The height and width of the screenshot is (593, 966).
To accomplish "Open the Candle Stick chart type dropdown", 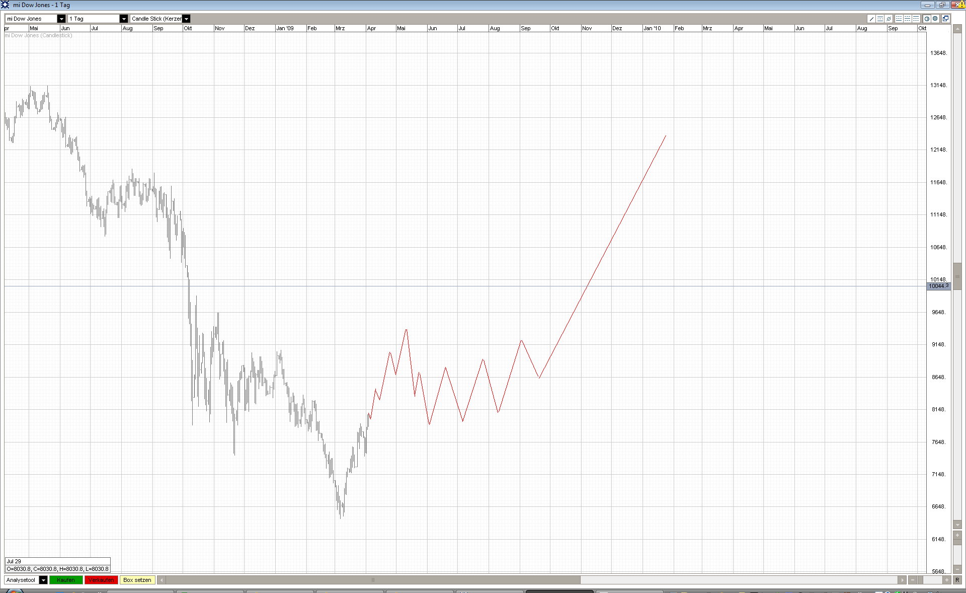I will [x=186, y=19].
